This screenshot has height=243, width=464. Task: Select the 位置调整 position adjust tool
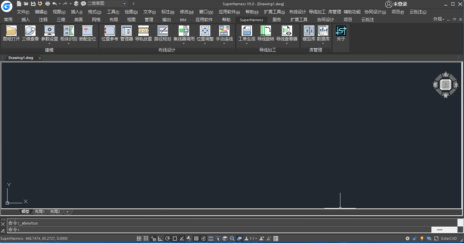tap(205, 33)
